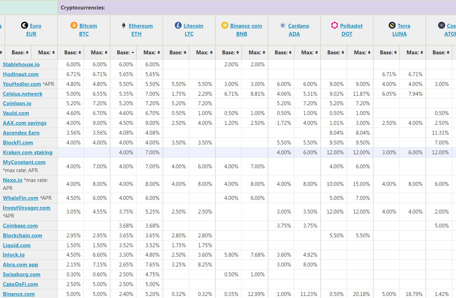Open the Binance.com link

click(19, 294)
